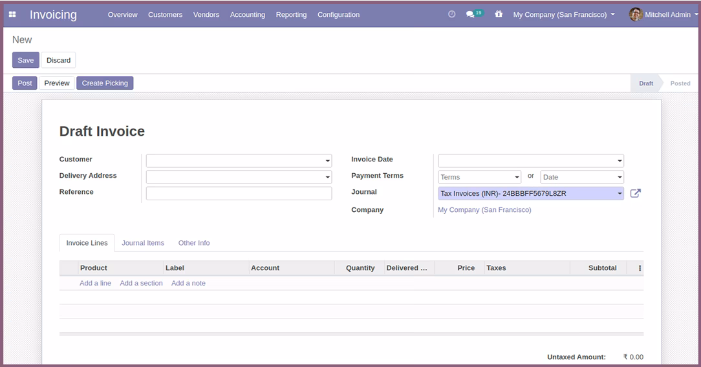Click the Delivery Address label

pos(88,176)
